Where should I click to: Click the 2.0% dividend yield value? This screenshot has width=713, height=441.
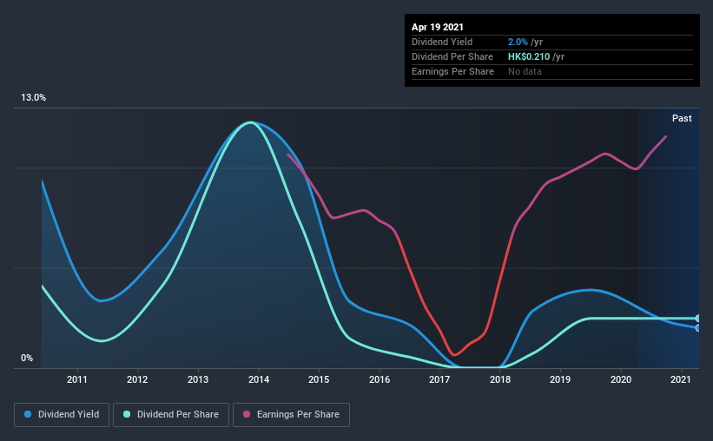click(518, 42)
